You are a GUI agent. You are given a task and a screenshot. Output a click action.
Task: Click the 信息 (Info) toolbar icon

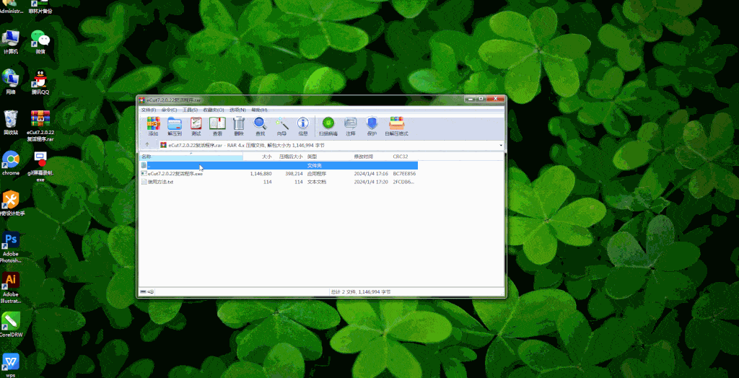click(x=302, y=126)
